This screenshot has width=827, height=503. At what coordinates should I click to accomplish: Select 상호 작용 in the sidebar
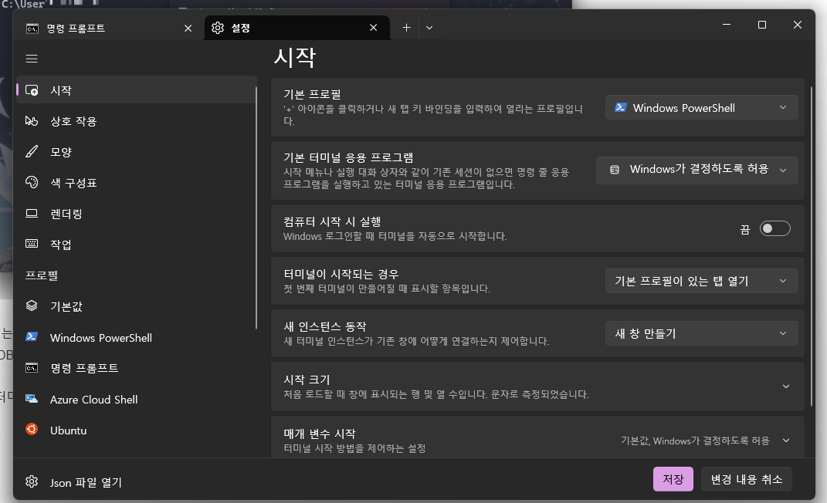137,121
